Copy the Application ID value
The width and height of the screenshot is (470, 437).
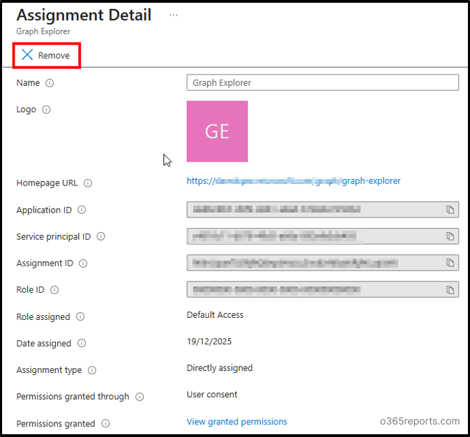[450, 210]
